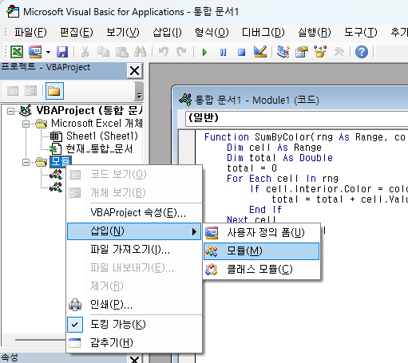Click View Object icon in project panel
The width and height of the screenshot is (408, 363).
pos(30,91)
